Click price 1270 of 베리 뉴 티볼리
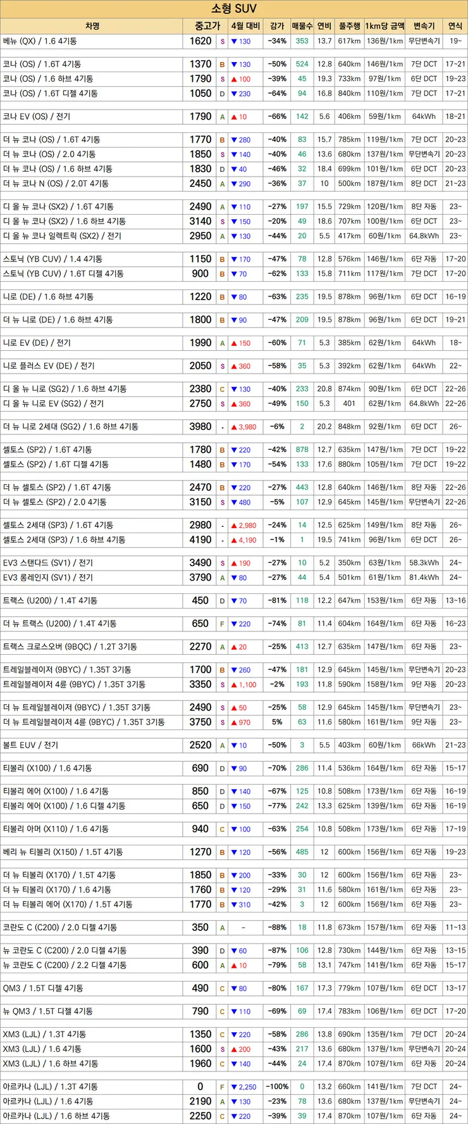 (x=200, y=852)
